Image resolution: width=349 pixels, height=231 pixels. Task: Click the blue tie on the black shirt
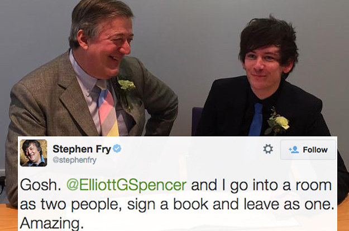pos(256,120)
